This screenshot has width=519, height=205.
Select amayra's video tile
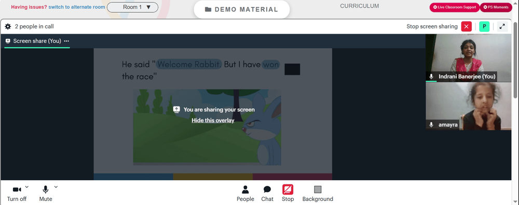468,106
